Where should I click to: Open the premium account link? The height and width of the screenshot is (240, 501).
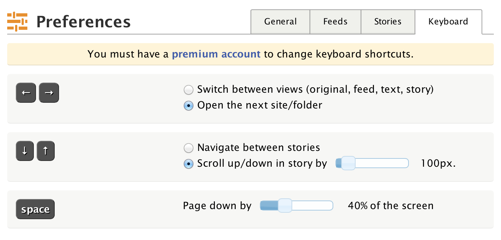(216, 54)
